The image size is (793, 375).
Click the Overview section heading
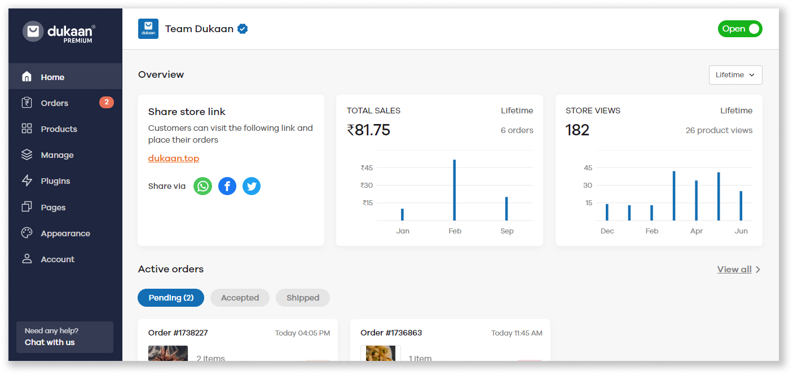coord(161,74)
